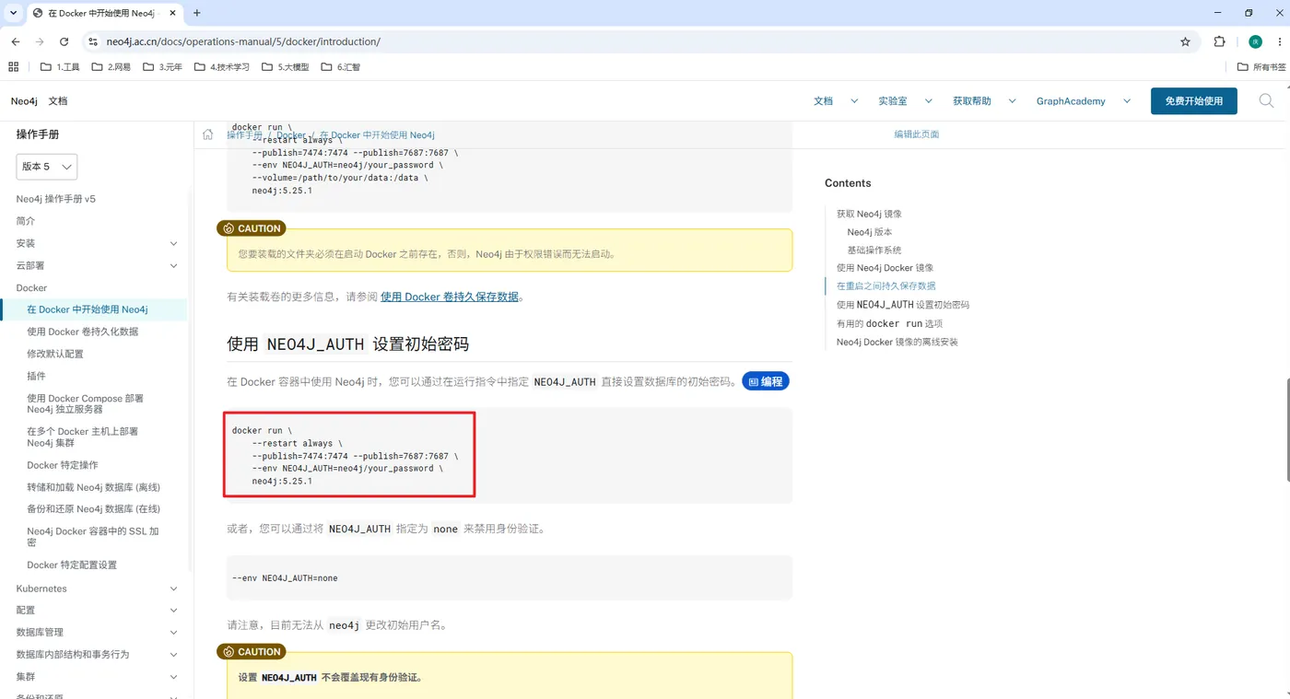Click the page's vertical scrollbar thumb
Image resolution: width=1290 pixels, height=699 pixels.
tap(1287, 429)
